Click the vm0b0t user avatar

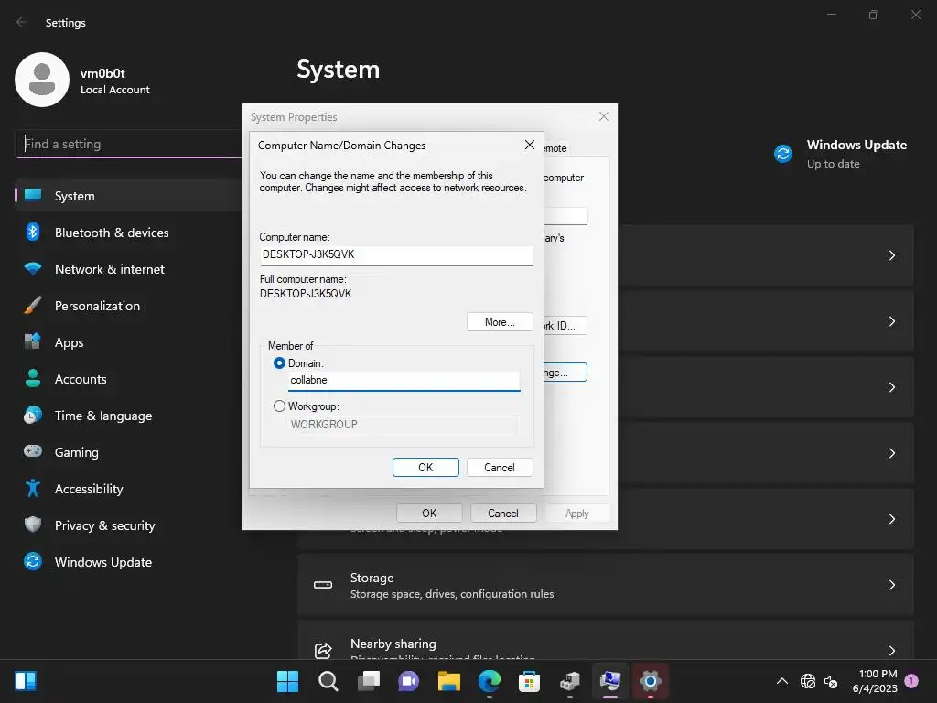coord(42,80)
